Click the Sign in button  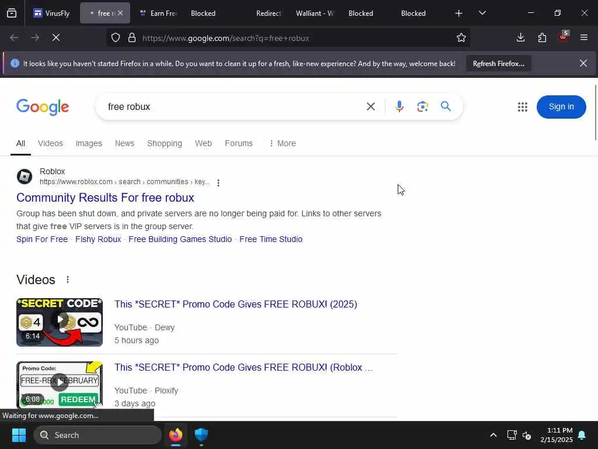tap(561, 106)
